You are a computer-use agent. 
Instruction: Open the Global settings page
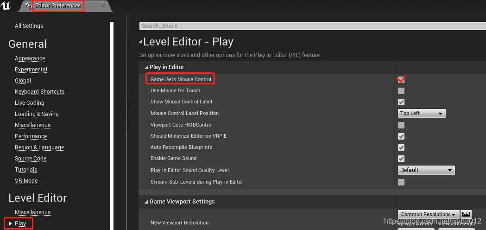point(23,81)
